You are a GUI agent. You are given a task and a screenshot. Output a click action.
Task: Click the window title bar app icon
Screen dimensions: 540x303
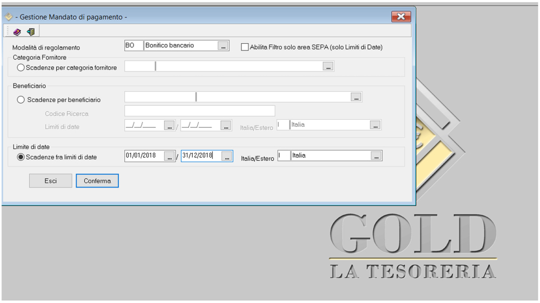[9, 17]
